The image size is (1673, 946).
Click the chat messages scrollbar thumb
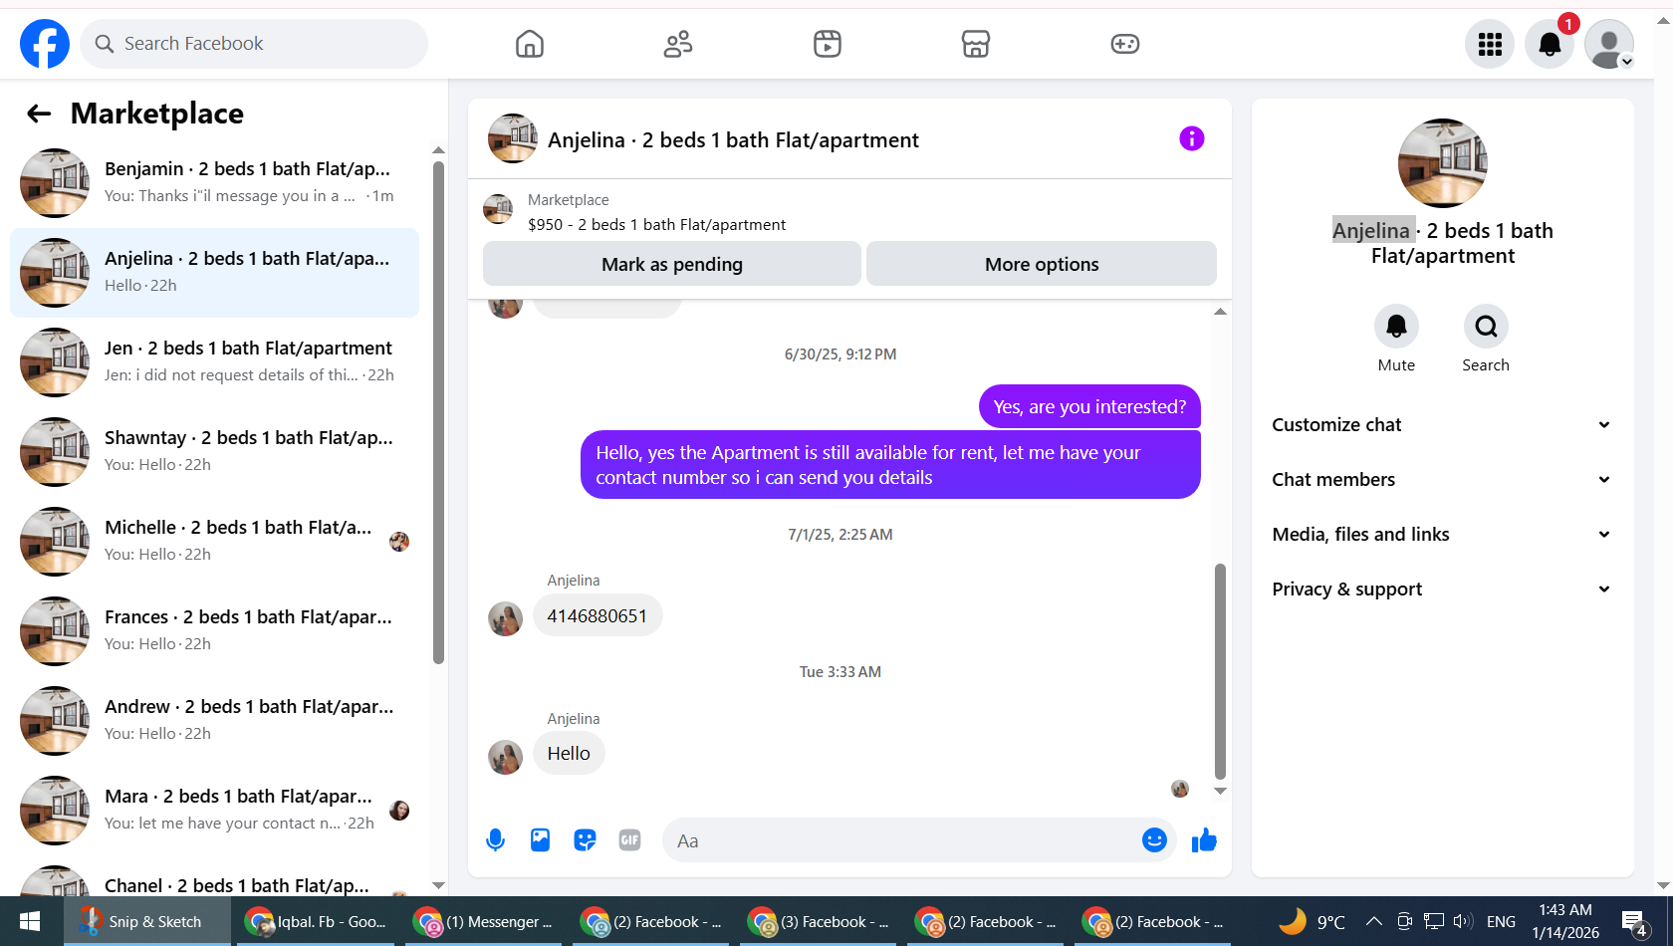(1220, 671)
